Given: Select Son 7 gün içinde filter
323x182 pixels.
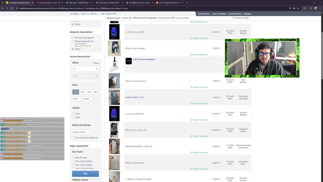Looking at the screenshot, I should coord(73,165).
